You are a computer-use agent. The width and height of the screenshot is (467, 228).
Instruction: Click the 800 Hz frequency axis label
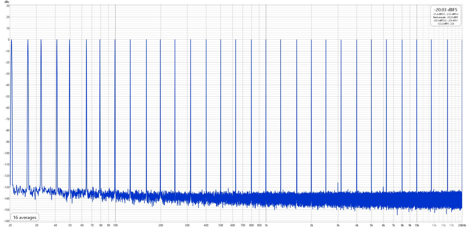coord(251,225)
